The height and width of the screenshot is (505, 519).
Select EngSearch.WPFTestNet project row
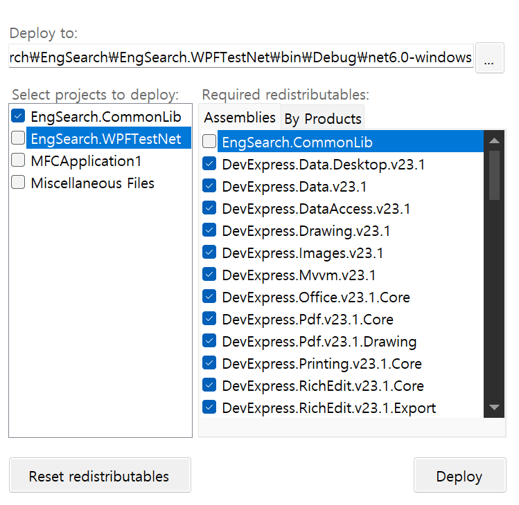pyautogui.click(x=109, y=138)
